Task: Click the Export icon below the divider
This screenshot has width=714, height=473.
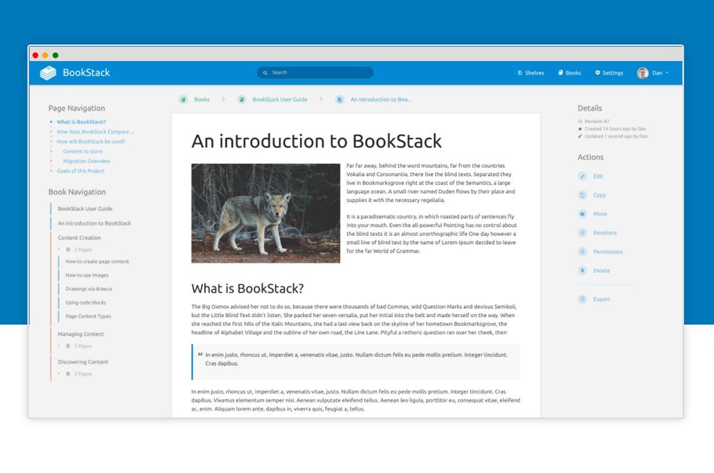Action: tap(582, 299)
